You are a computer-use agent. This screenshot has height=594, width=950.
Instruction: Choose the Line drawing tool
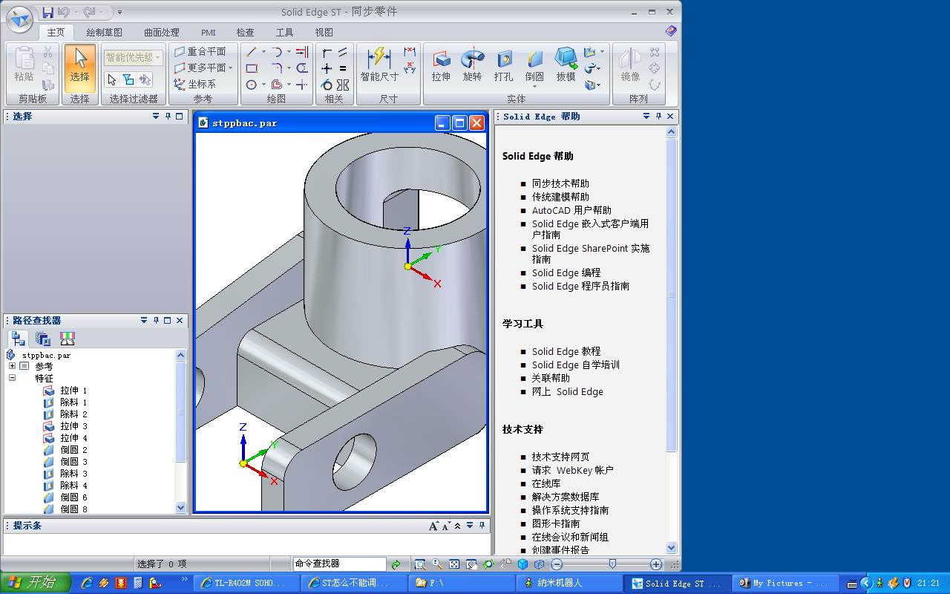(x=252, y=52)
